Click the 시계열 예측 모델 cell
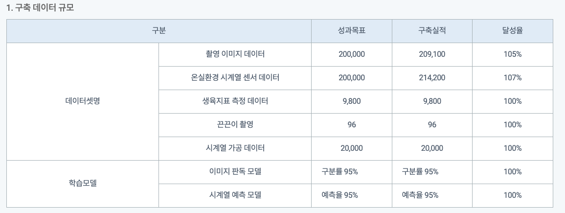The height and width of the screenshot is (213, 565). [x=235, y=195]
